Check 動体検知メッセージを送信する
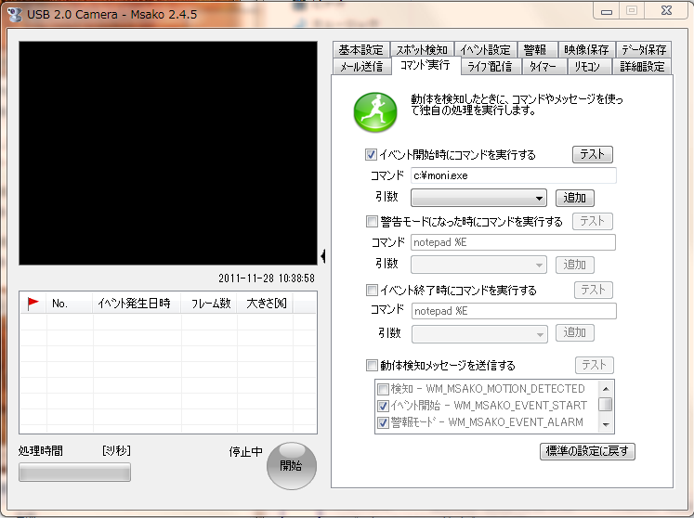The image size is (694, 518). pyautogui.click(x=372, y=366)
